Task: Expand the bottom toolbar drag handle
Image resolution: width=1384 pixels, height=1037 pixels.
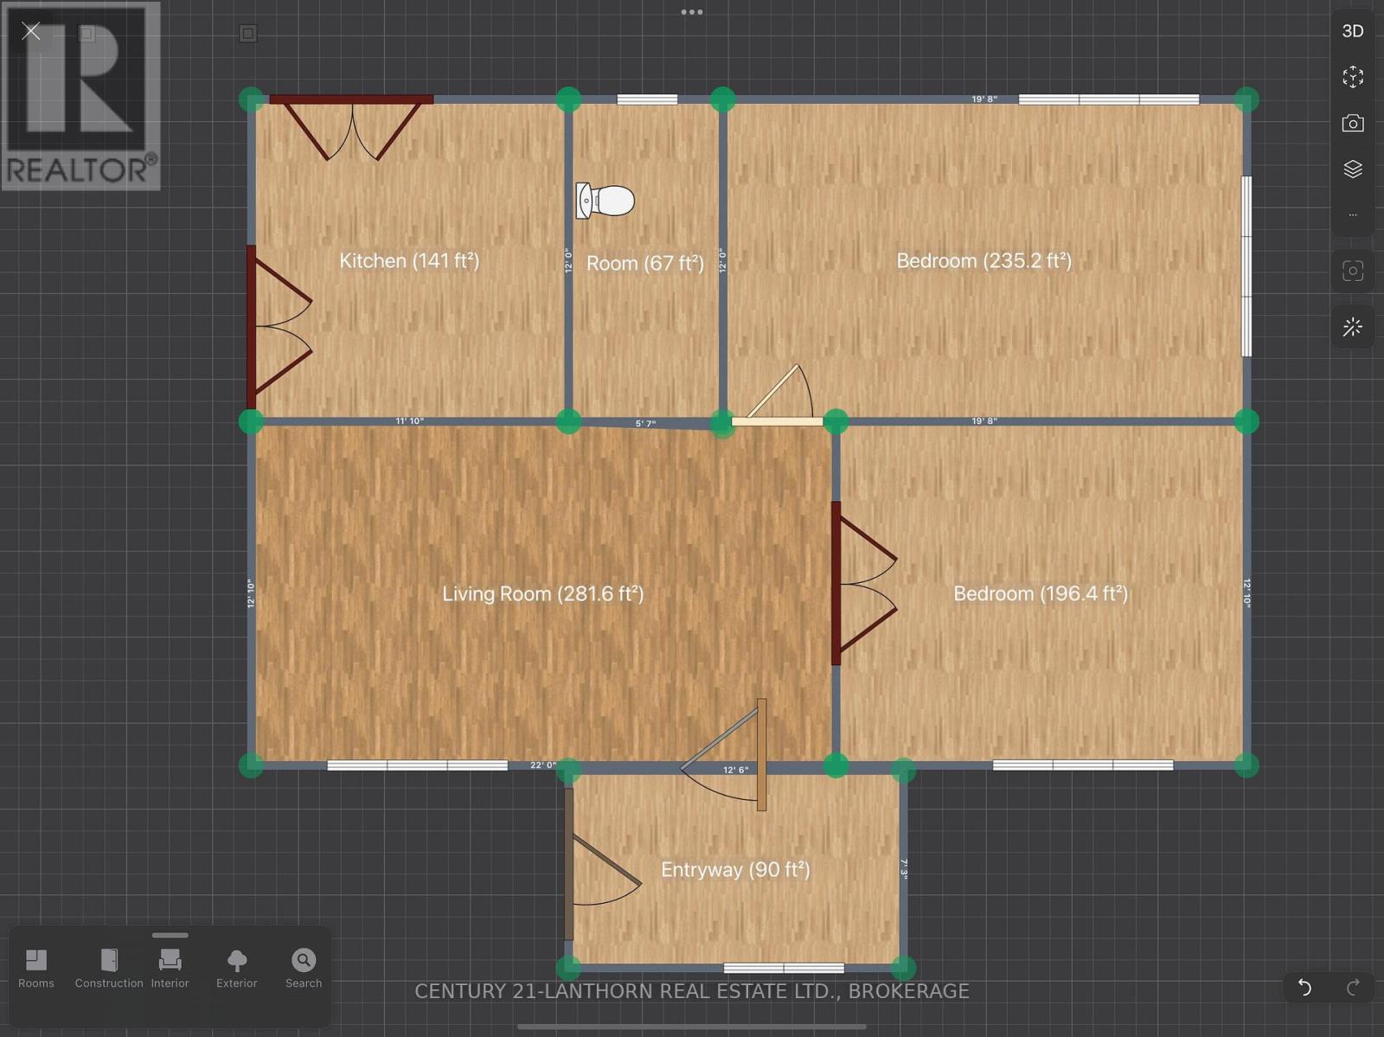Action: click(x=170, y=935)
